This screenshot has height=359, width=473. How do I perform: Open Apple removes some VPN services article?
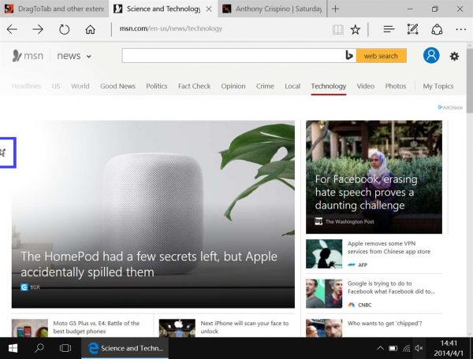[x=389, y=247]
